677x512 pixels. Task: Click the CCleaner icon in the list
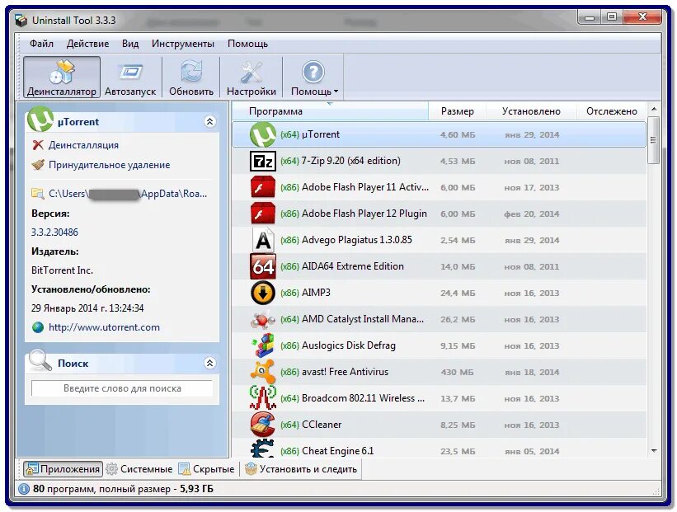click(x=262, y=425)
